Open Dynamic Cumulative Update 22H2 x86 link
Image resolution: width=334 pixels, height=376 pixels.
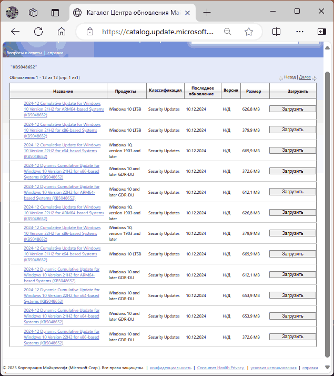(62, 337)
